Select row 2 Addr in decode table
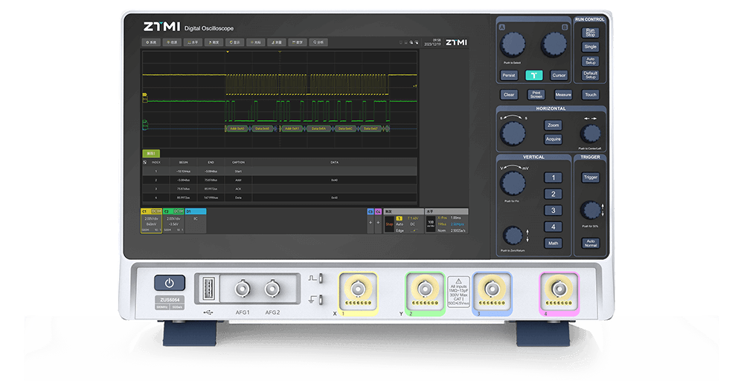The image size is (744, 389). (238, 180)
